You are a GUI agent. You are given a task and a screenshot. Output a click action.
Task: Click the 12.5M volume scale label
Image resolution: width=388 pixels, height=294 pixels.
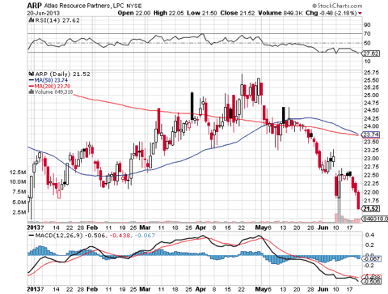pos(18,173)
